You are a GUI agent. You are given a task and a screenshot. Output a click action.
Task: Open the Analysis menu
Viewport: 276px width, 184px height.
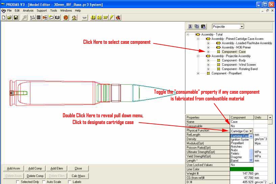tap(28, 10)
